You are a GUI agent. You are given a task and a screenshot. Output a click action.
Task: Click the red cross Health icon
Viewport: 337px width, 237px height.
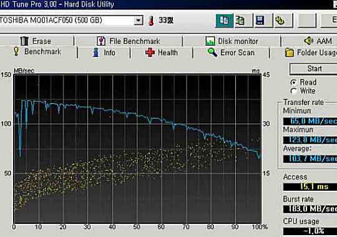[x=150, y=53]
